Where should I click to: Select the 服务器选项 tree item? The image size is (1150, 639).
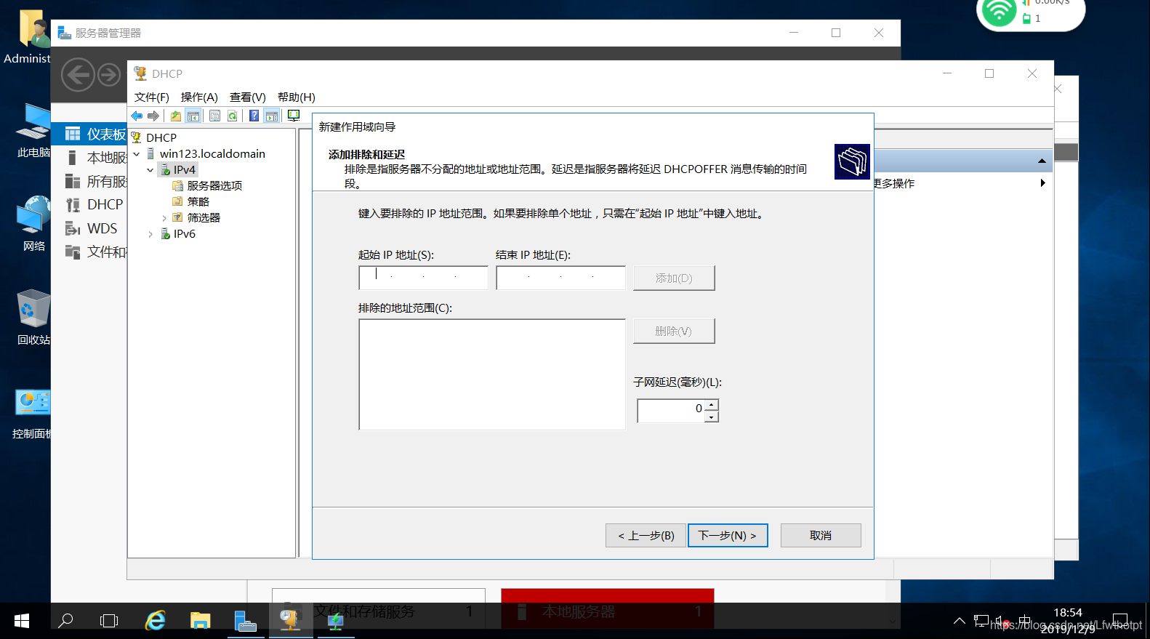[x=214, y=185]
